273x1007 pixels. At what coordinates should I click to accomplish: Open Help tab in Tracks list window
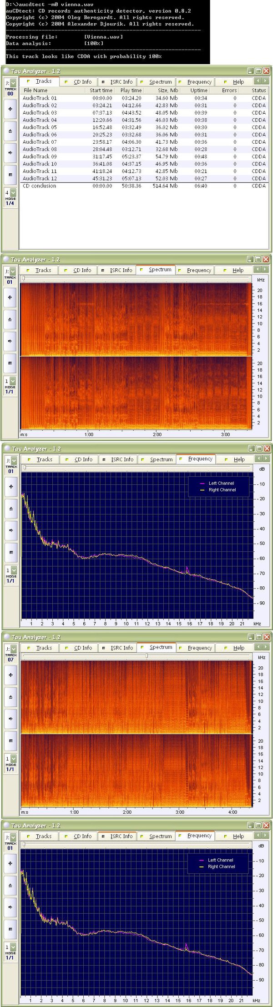click(x=234, y=82)
